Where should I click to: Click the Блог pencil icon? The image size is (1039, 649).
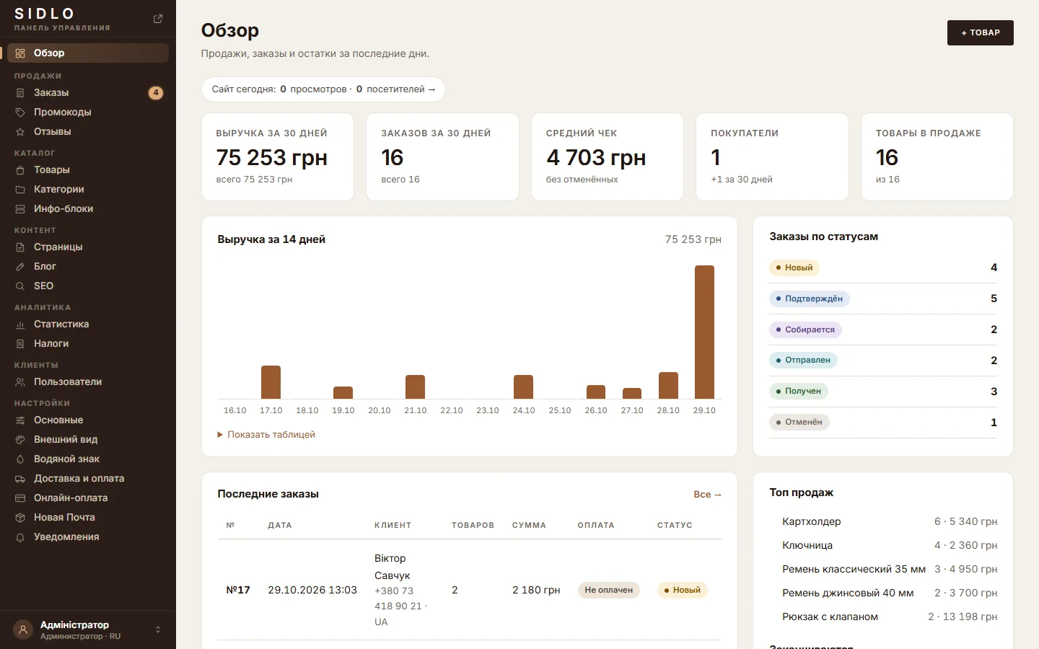[20, 267]
